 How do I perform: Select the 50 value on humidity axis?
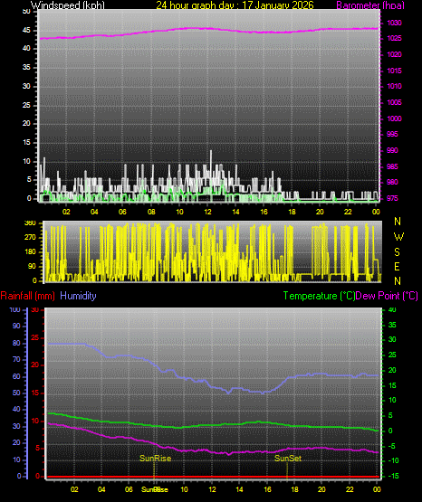click(16, 393)
